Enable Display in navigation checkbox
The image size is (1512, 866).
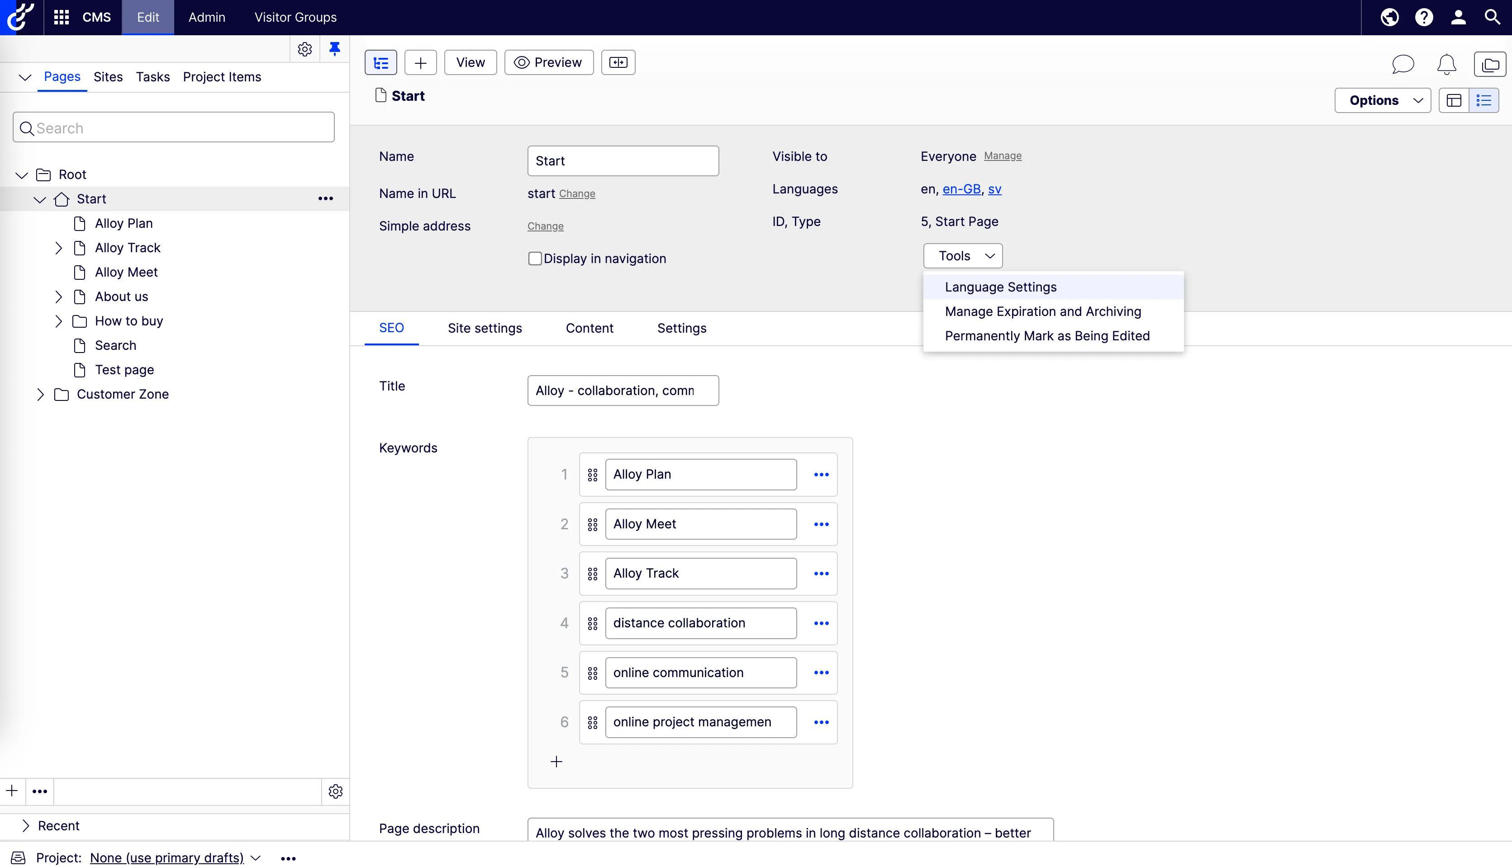click(x=535, y=259)
